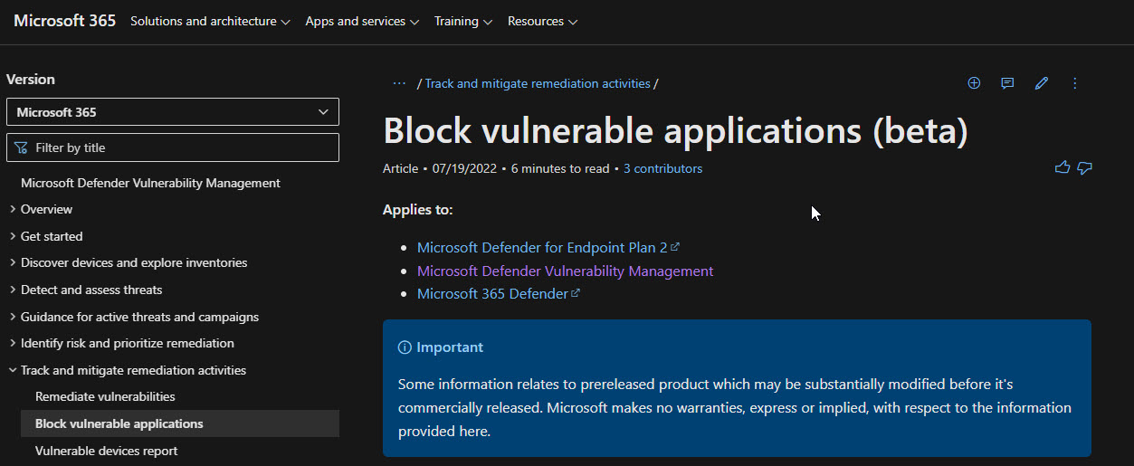Open the Solutions and architecture menu
This screenshot has height=466, width=1134.
coord(210,21)
